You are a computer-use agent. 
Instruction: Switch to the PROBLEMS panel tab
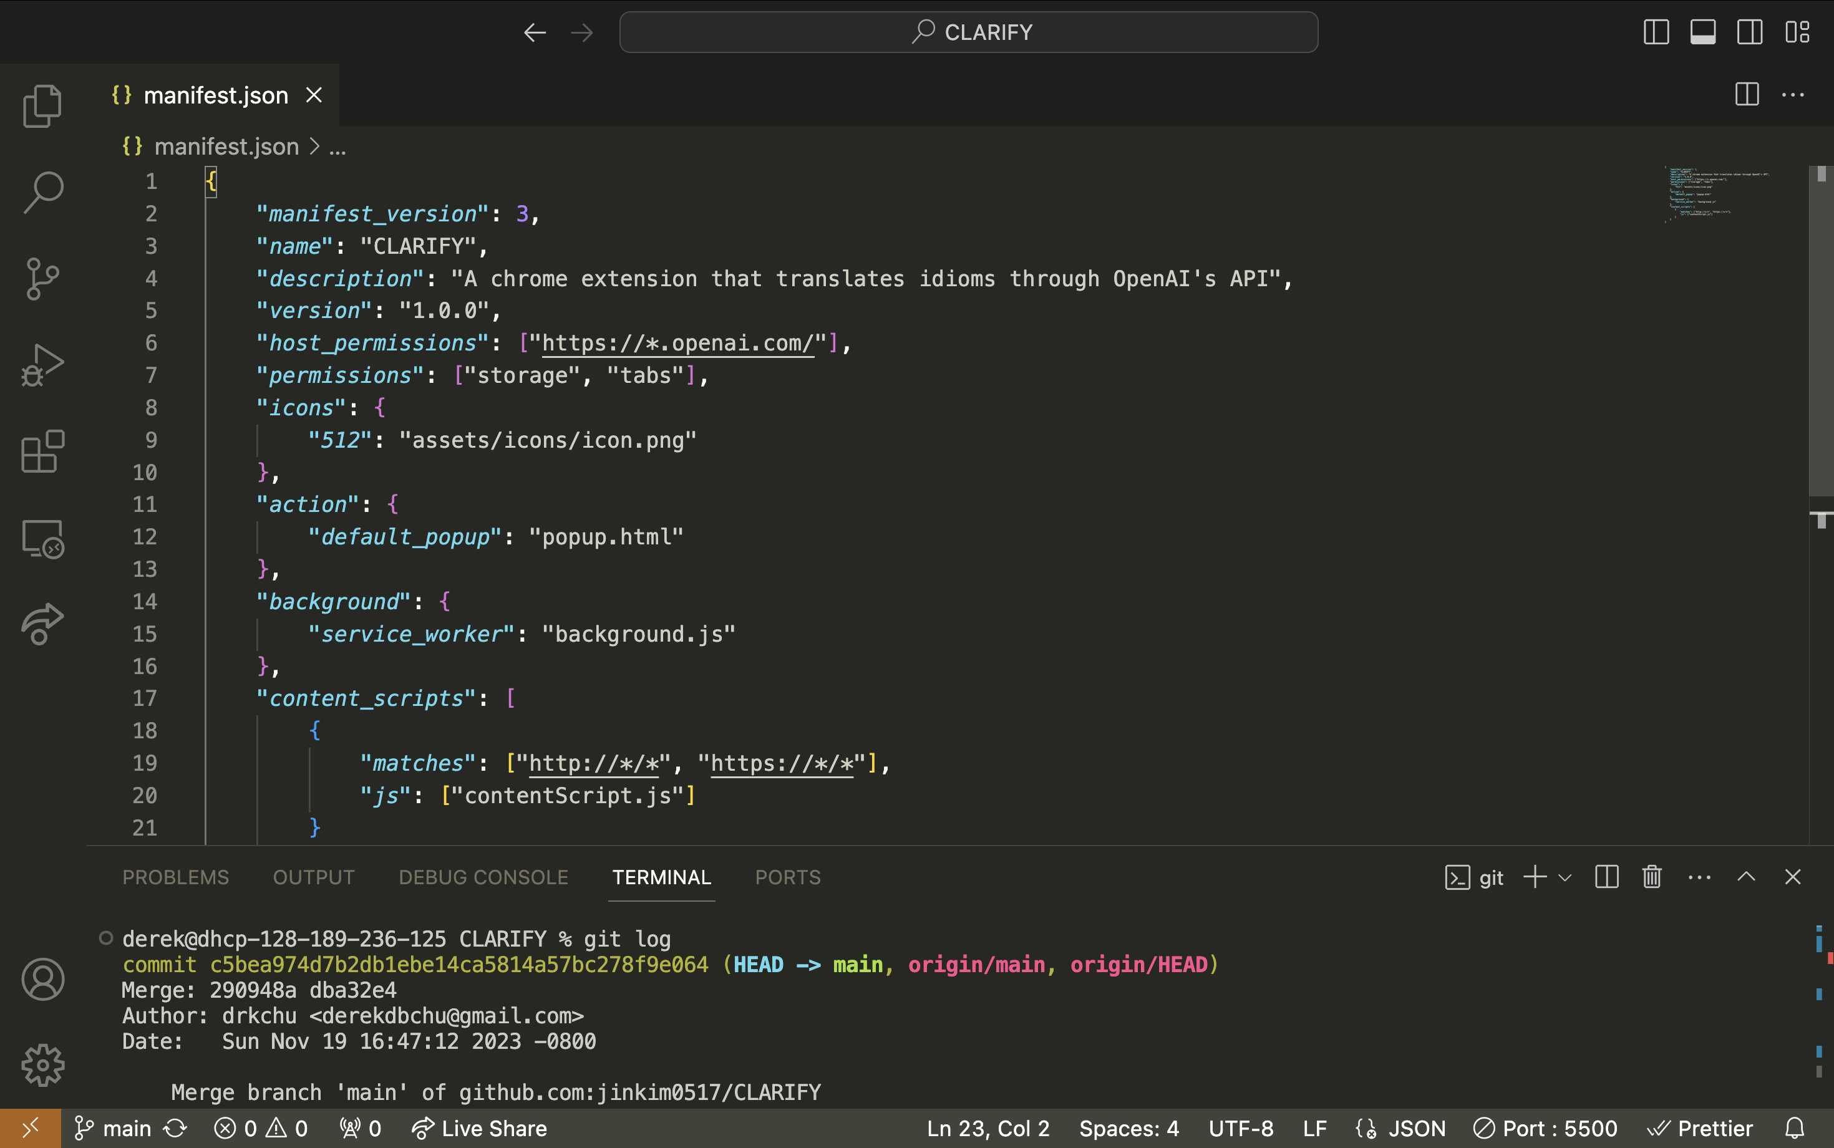[x=175, y=877]
